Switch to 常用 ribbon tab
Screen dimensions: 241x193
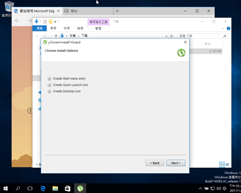(53, 28)
